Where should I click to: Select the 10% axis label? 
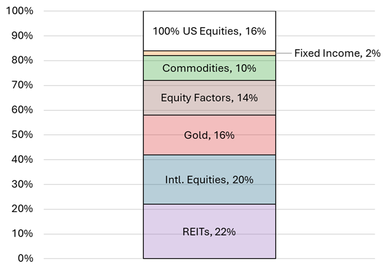[23, 234]
